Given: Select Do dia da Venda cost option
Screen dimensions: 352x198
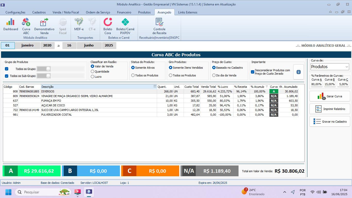Looking at the screenshot, I should tap(214, 75).
